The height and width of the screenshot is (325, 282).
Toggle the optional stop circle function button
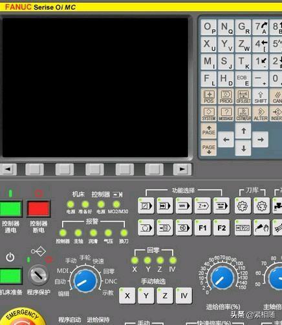tap(146, 227)
